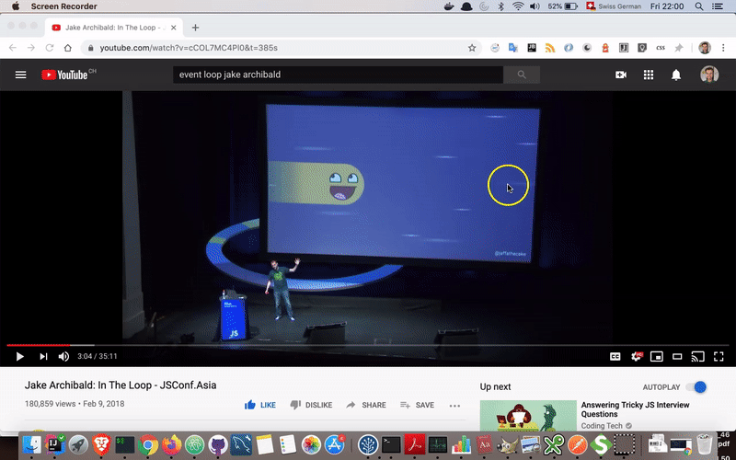The height and width of the screenshot is (460, 736).
Task: Launch Firefox from the Dock
Action: tap(171, 444)
